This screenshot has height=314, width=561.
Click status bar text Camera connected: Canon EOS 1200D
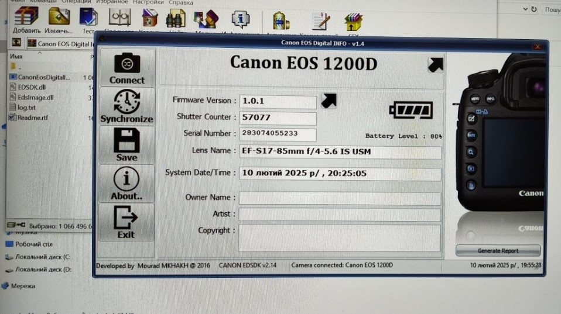coord(341,265)
